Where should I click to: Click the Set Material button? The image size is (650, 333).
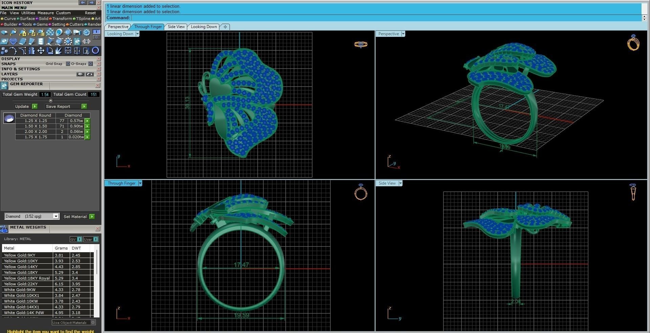[x=79, y=217]
